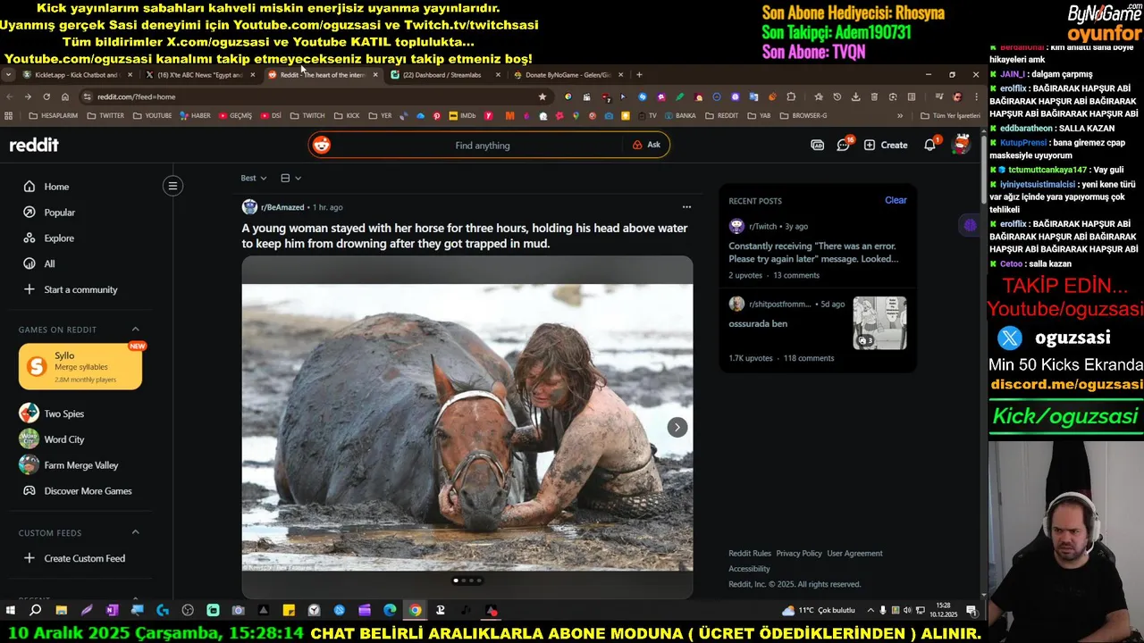Open Windows search from the taskbar
Viewport: 1144px width, 643px height.
pyautogui.click(x=36, y=611)
